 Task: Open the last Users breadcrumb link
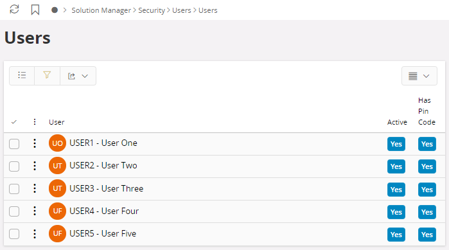pyautogui.click(x=208, y=10)
